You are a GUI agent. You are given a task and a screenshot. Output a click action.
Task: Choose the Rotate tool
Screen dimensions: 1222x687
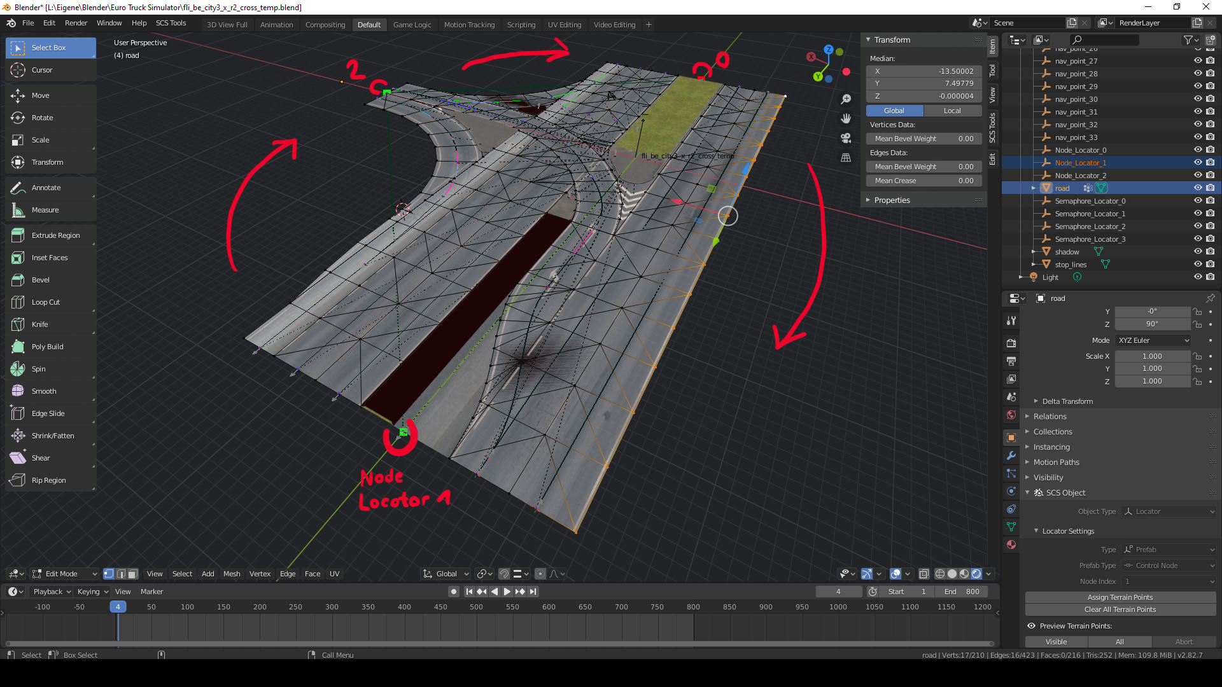coord(51,118)
